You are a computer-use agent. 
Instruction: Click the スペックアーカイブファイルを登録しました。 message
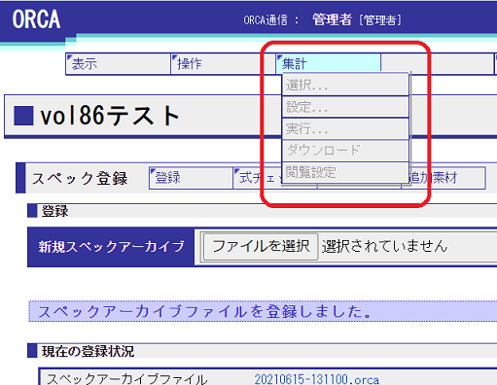(205, 311)
